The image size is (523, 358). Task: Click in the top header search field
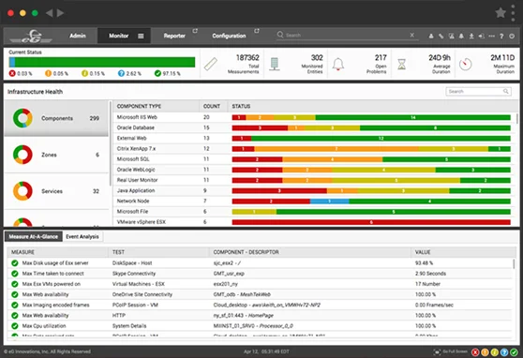tap(347, 35)
